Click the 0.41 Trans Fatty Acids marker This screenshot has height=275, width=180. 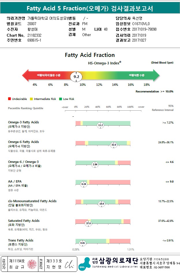click(83, 243)
